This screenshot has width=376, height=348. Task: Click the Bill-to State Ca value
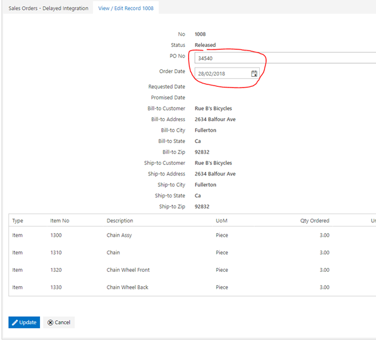tap(198, 141)
